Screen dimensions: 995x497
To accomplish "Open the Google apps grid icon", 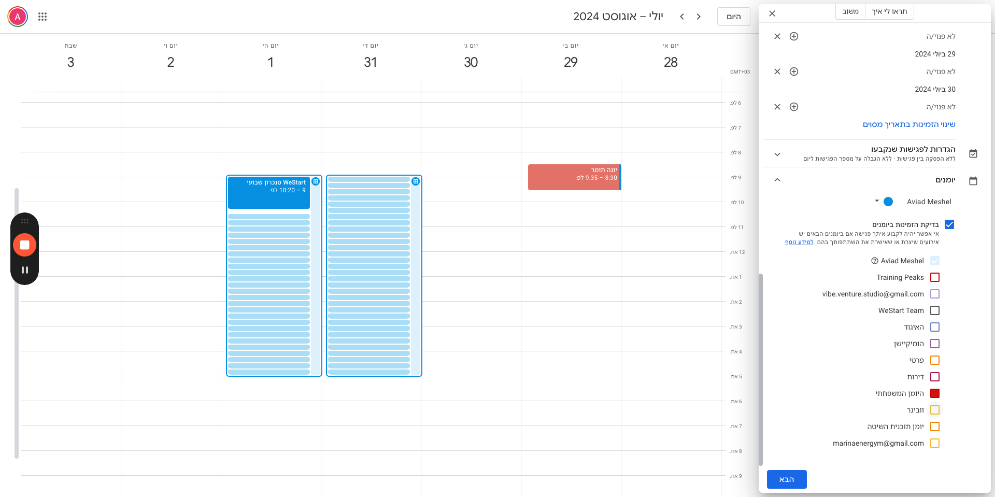I will coord(42,17).
